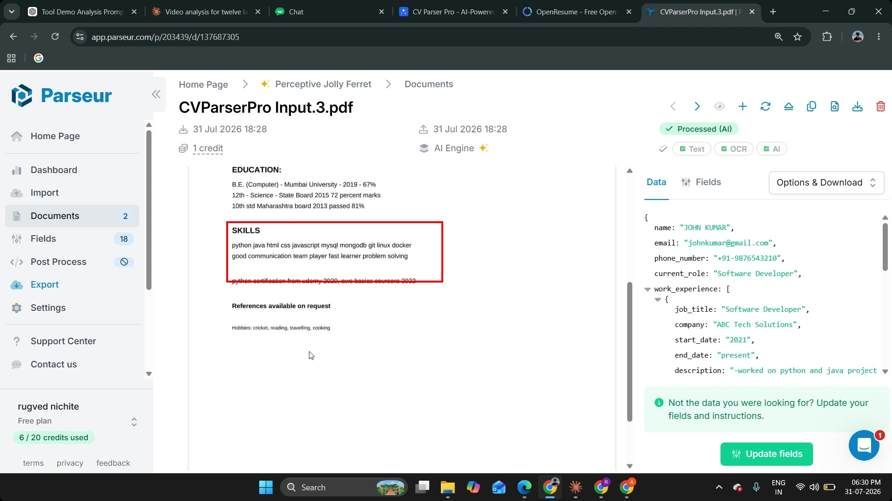Screen dimensions: 892x501
Task: Click the taskbar Search box
Action: pyautogui.click(x=344, y=488)
